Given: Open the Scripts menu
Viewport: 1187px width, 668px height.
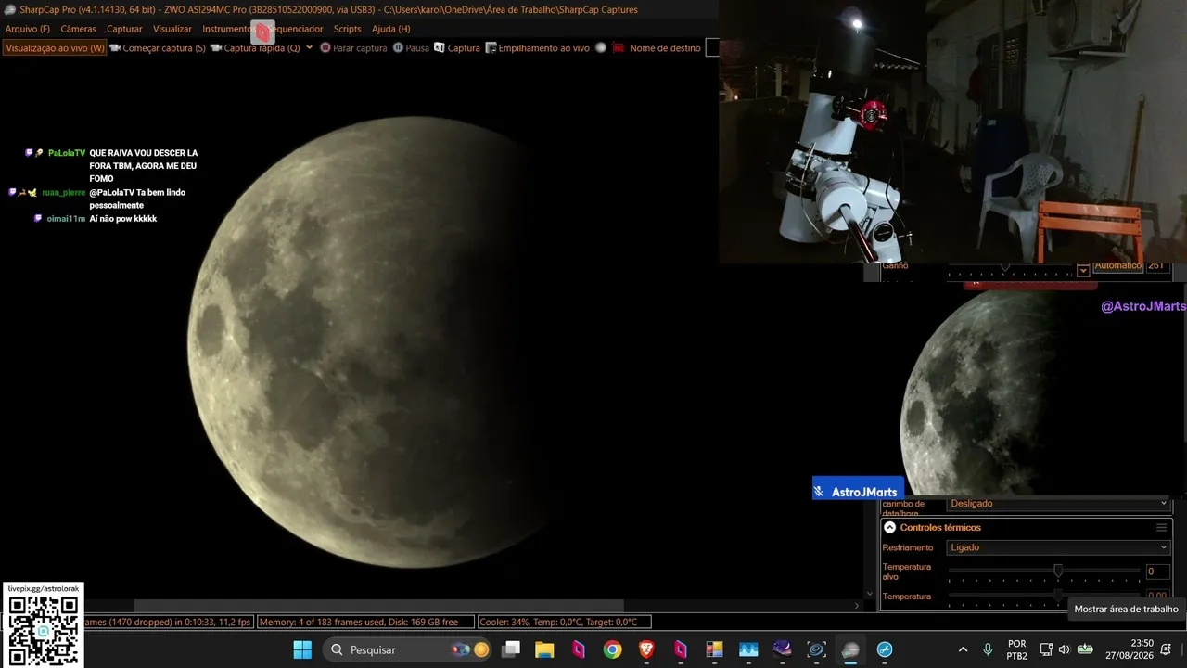Looking at the screenshot, I should (347, 29).
